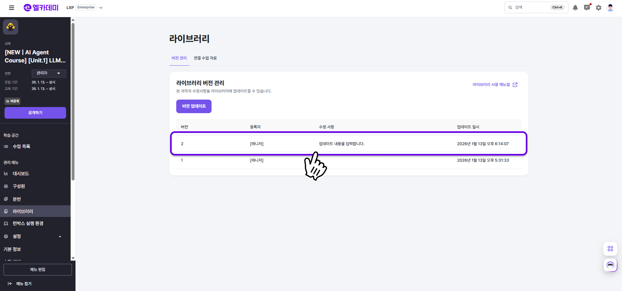Screen dimensions: 622x291
Task: Open the 관리자 role dropdown
Action: pos(49,73)
